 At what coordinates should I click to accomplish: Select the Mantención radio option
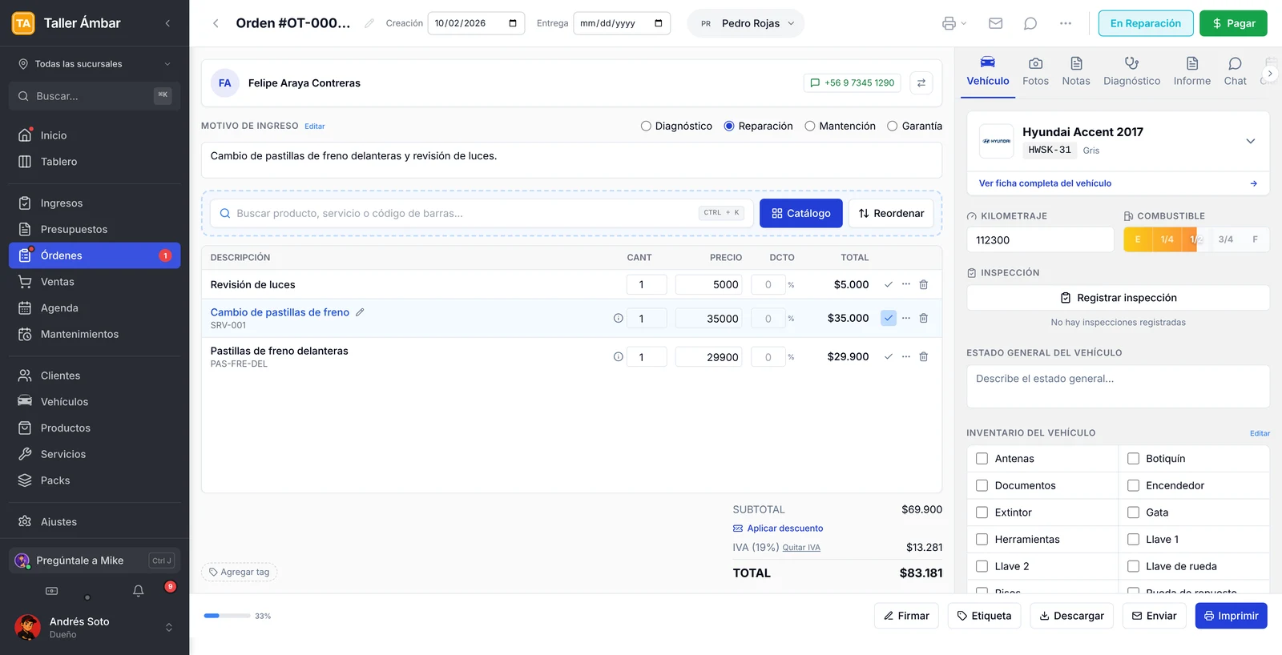click(x=810, y=126)
